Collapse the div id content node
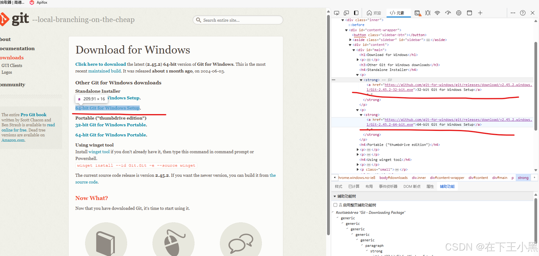Viewport: 539px width, 256px height. pos(350,45)
